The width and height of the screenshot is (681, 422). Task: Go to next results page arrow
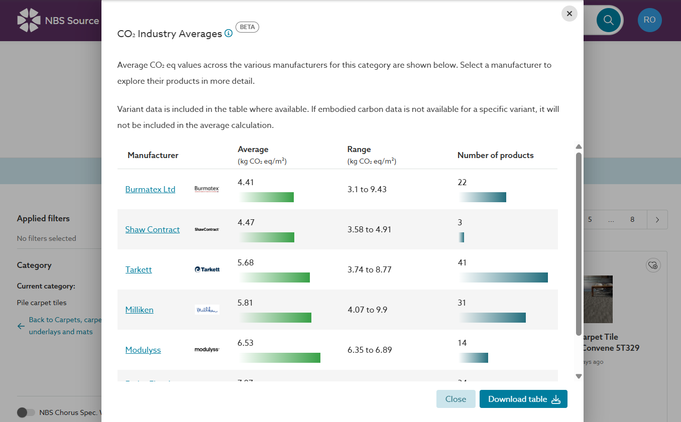657,219
